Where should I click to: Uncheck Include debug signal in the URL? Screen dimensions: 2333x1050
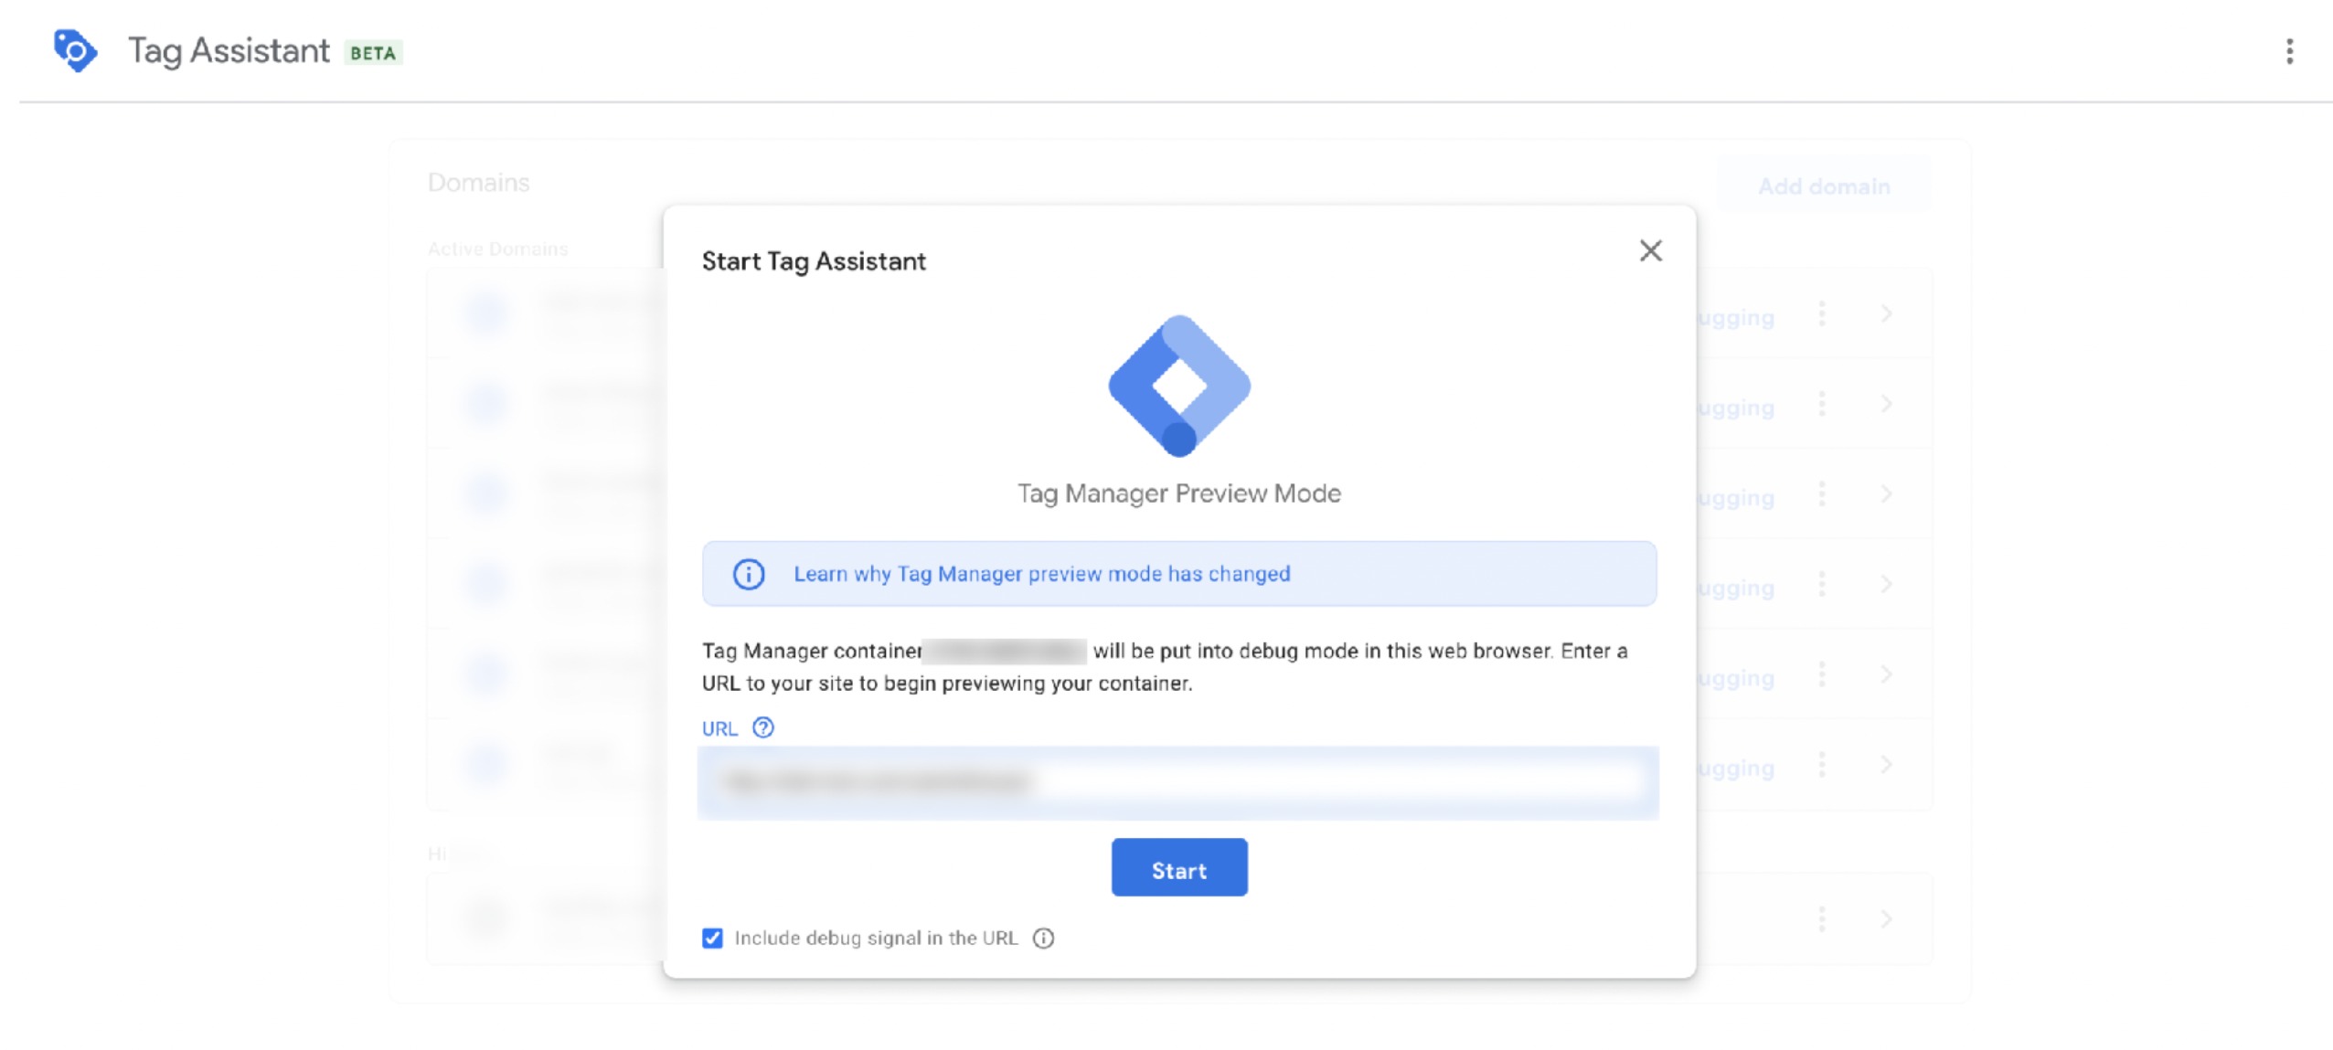click(712, 939)
